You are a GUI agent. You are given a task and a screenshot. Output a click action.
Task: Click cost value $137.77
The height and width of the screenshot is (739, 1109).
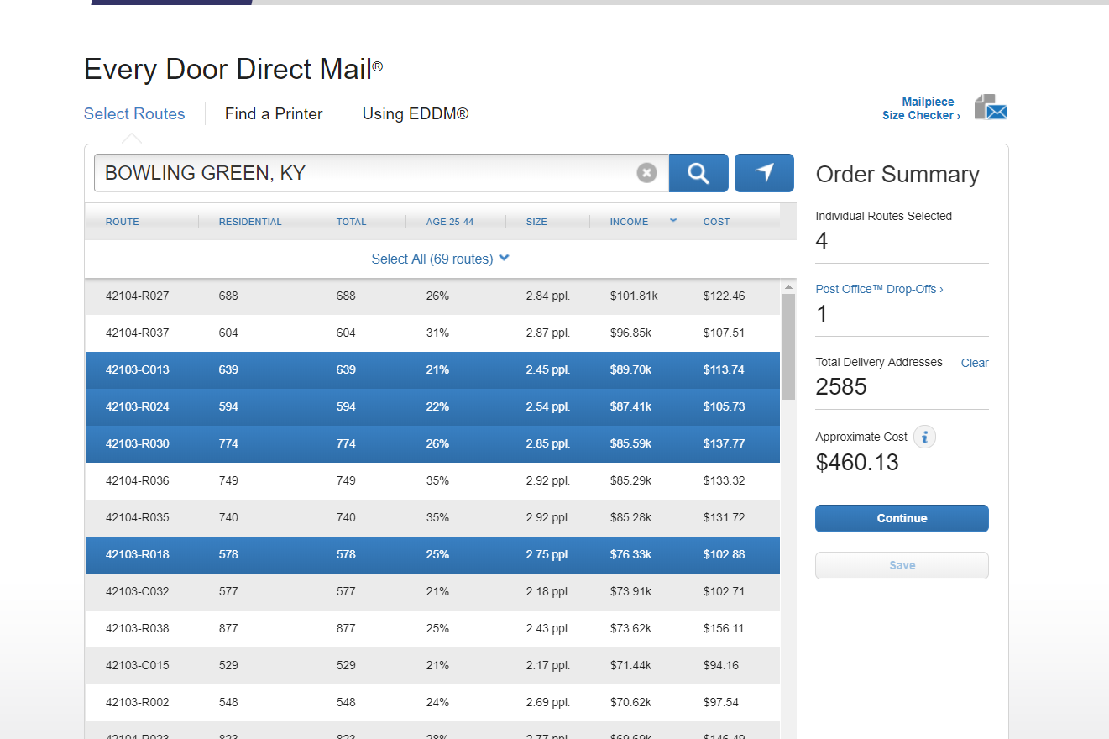[724, 443]
